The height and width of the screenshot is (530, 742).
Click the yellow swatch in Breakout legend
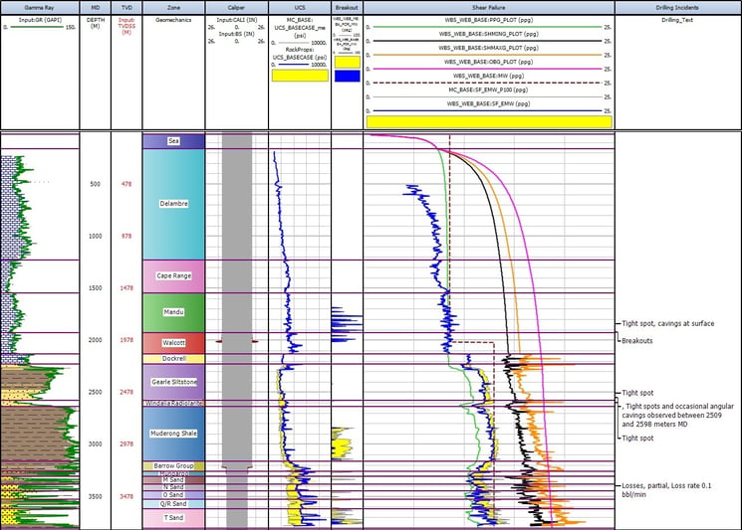pyautogui.click(x=348, y=62)
